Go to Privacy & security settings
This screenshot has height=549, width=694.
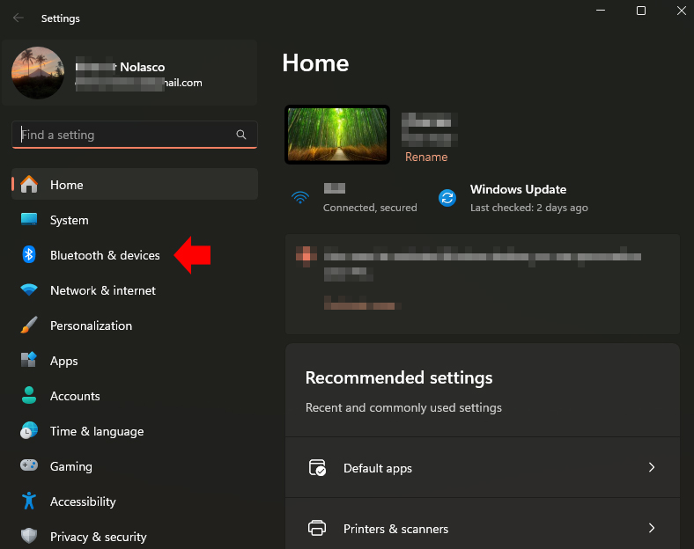135,537
